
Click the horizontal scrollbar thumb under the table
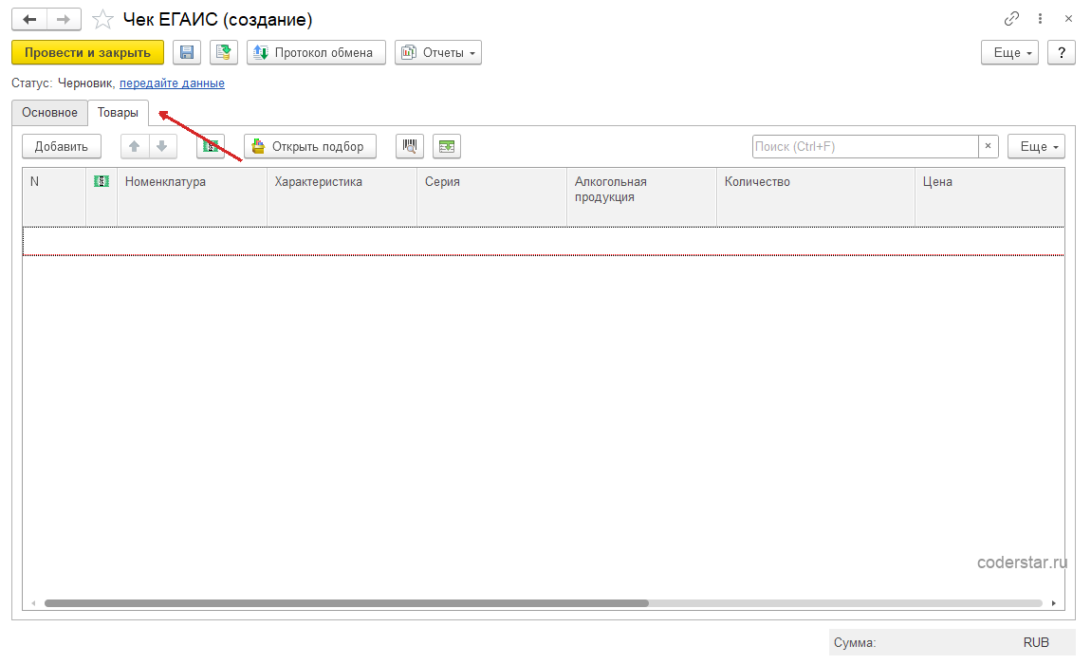point(346,603)
